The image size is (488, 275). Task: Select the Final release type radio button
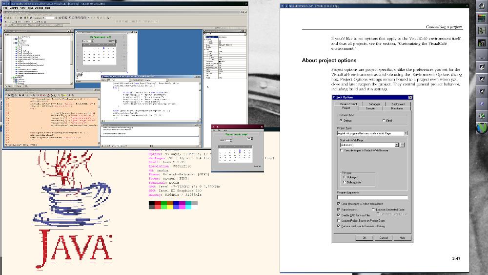coord(384,120)
